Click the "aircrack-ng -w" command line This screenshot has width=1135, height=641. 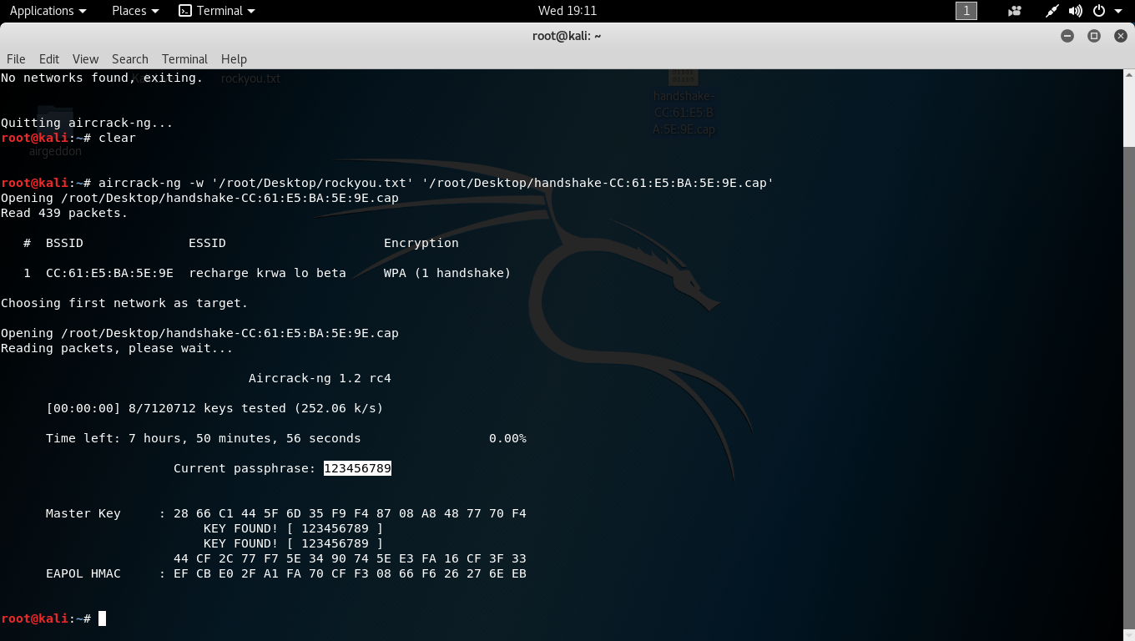(x=436, y=183)
